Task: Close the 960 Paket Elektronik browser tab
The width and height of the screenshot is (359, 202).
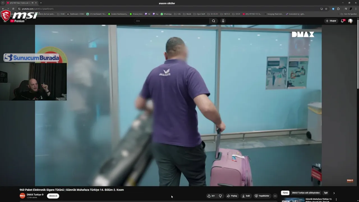Action: (x=36, y=3)
